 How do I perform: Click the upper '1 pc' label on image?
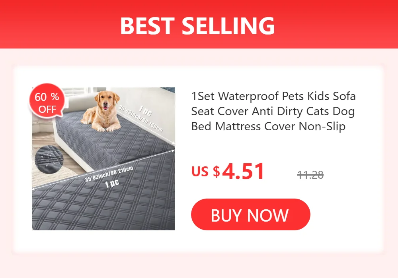[x=145, y=111]
